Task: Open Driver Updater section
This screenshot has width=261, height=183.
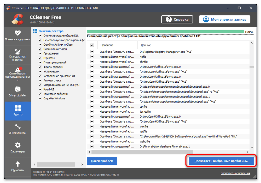Action: click(18, 92)
